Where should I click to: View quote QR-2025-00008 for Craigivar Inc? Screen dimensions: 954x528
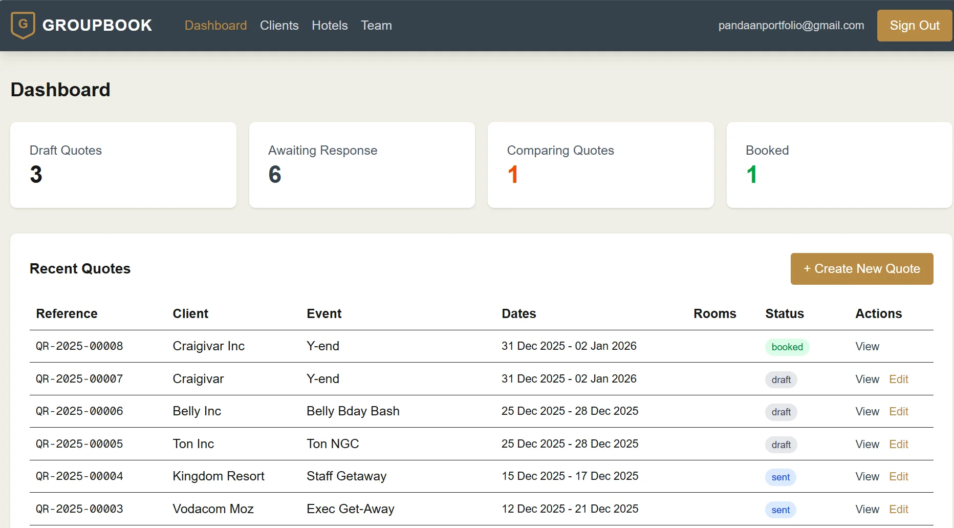[x=867, y=346]
